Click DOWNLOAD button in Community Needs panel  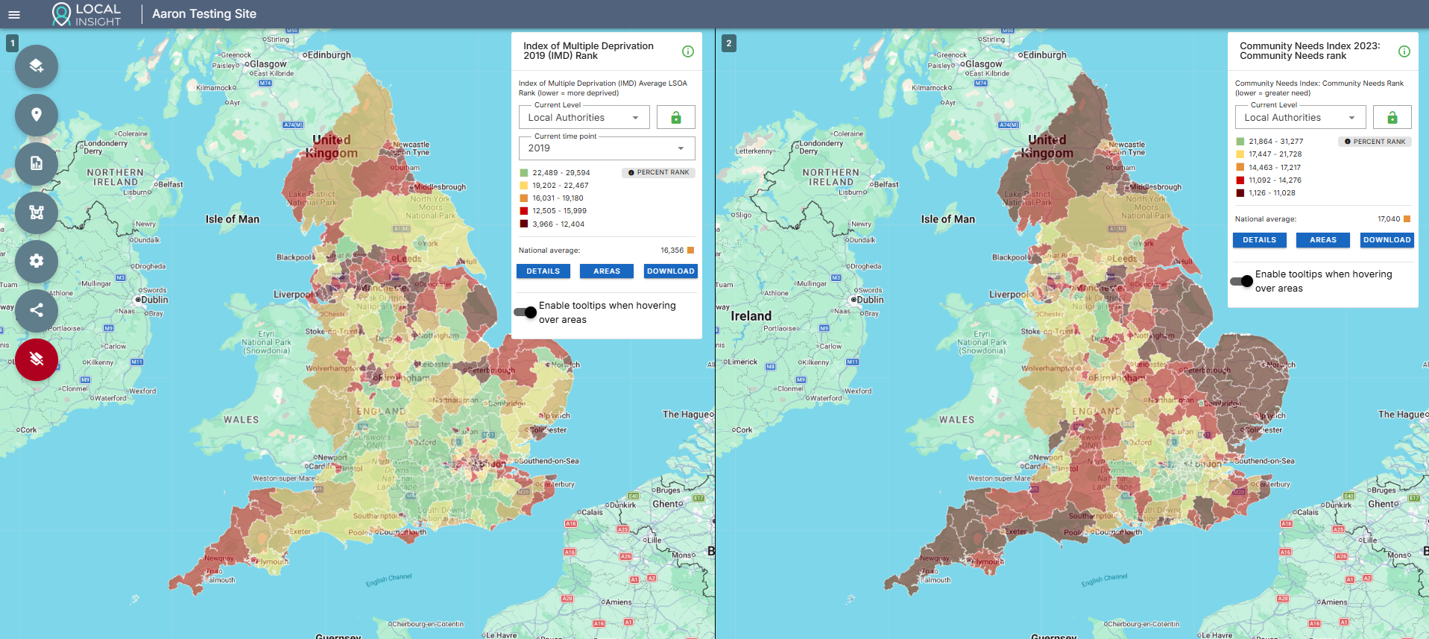[1387, 240]
